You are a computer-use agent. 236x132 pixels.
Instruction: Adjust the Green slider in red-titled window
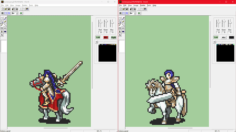pos(224,23)
